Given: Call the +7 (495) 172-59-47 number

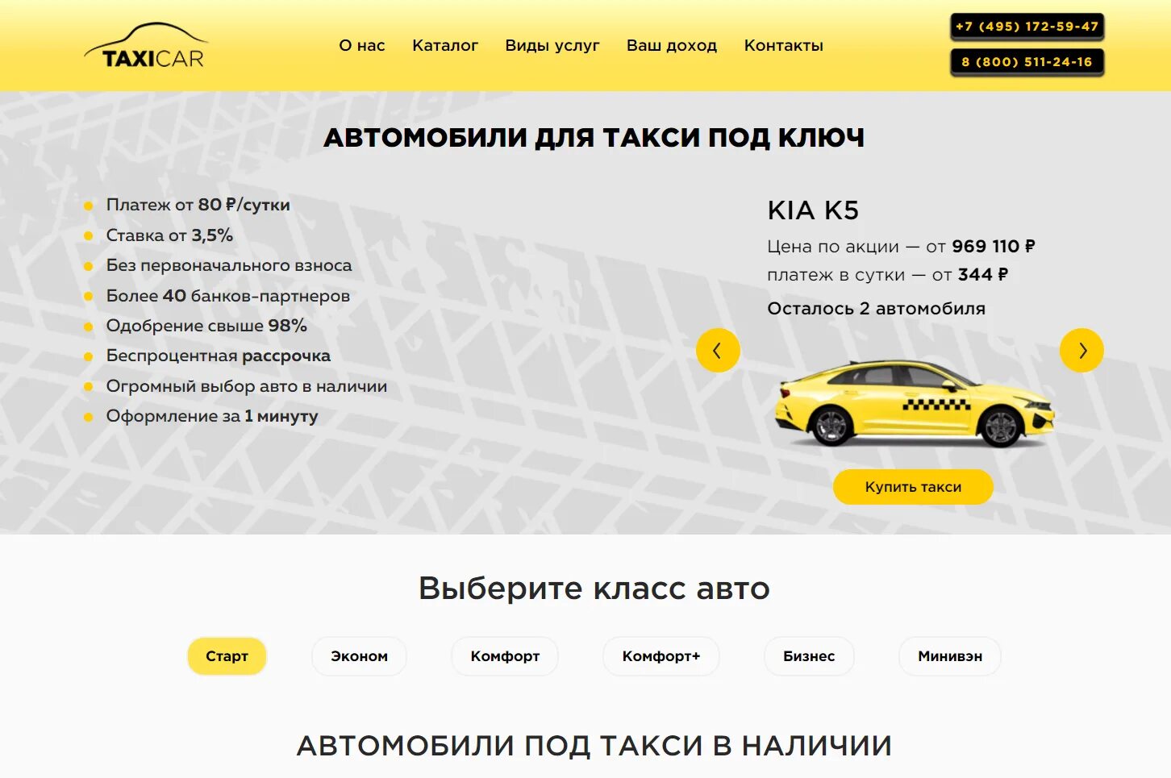Looking at the screenshot, I should [x=1027, y=27].
